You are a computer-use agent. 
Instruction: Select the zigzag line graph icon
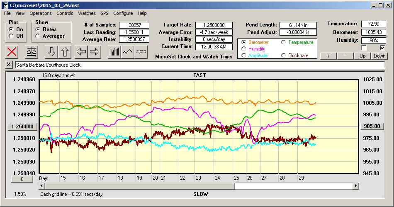[128, 52]
